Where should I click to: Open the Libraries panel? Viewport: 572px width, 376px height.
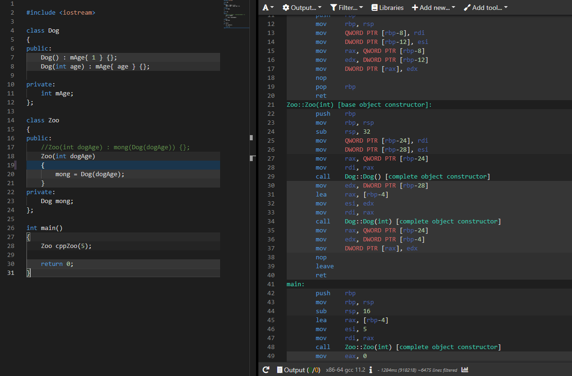[x=388, y=8]
